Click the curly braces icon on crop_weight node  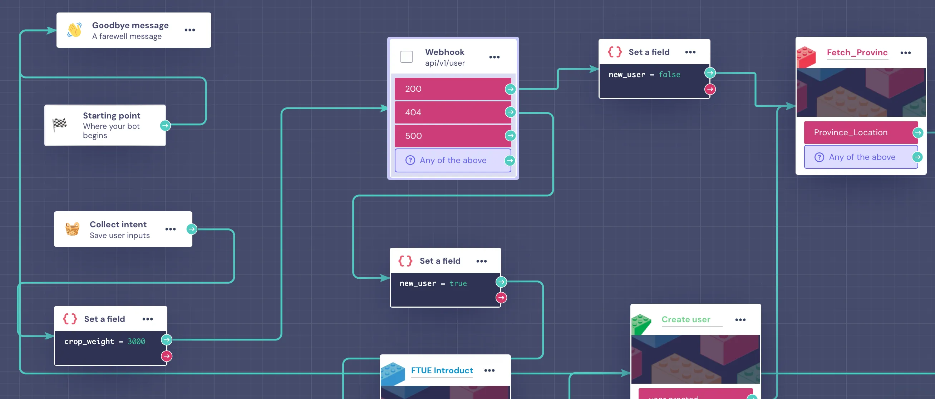click(x=69, y=319)
